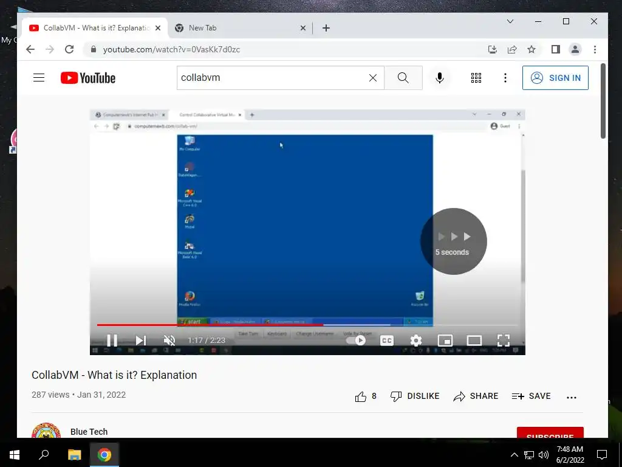Image resolution: width=622 pixels, height=467 pixels.
Task: Reload the page
Action: click(69, 49)
